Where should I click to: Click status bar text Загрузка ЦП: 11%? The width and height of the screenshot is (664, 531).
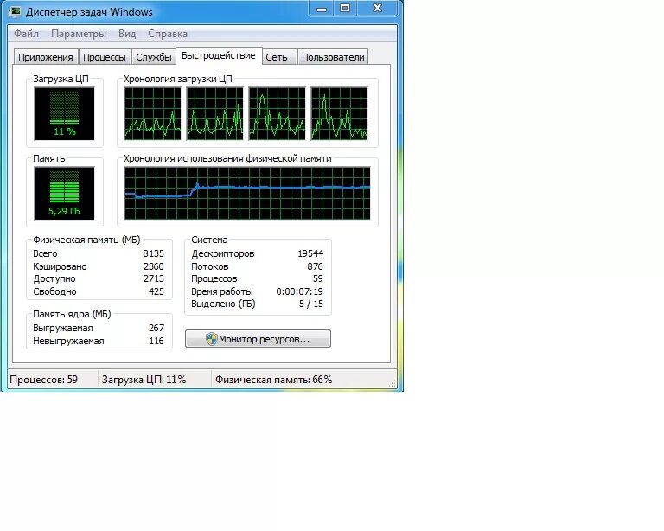(144, 380)
